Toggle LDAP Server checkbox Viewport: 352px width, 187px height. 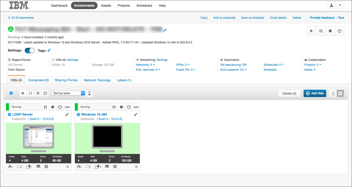point(10,114)
